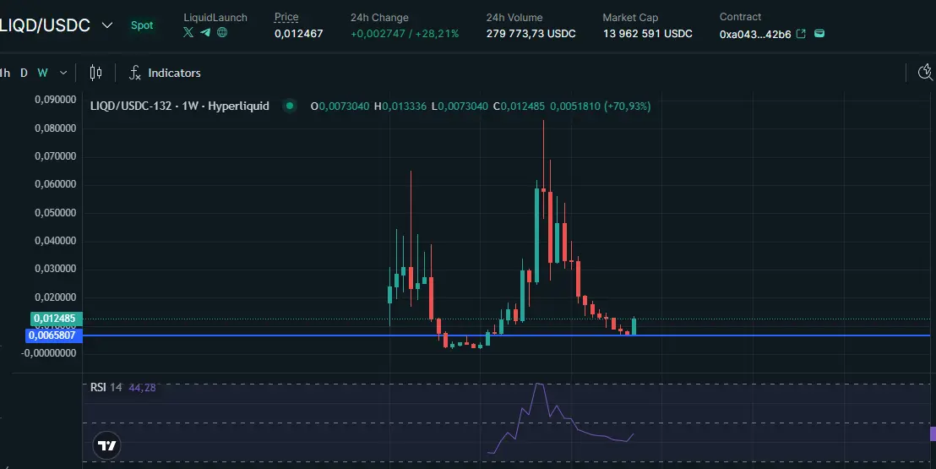
Task: Click the quick search lightning icon
Action: point(926,73)
